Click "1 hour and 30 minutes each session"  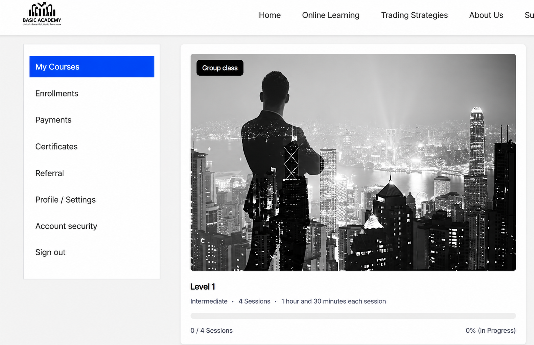coord(333,301)
